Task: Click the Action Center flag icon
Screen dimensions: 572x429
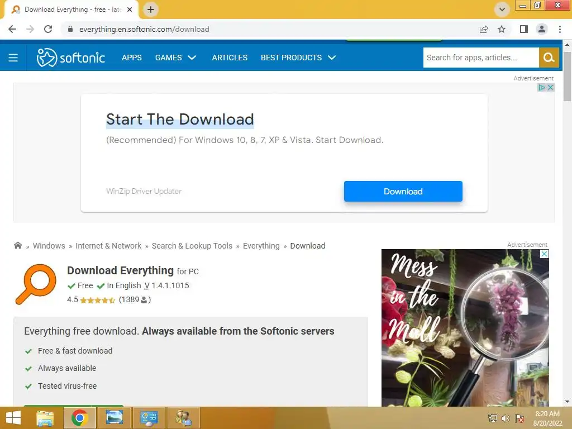Action: pyautogui.click(x=519, y=418)
